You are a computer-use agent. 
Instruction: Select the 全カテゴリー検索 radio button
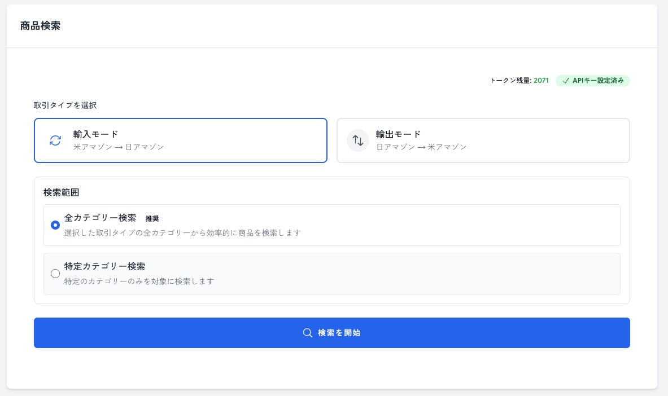(55, 225)
